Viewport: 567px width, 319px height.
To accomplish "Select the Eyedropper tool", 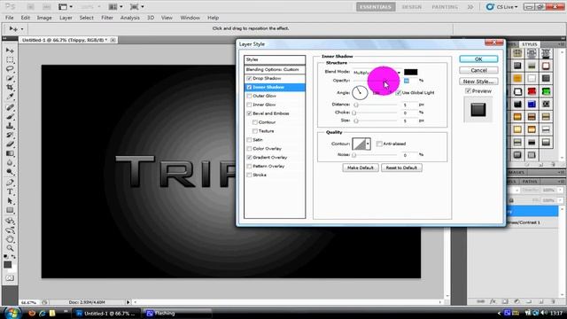I will coord(10,97).
